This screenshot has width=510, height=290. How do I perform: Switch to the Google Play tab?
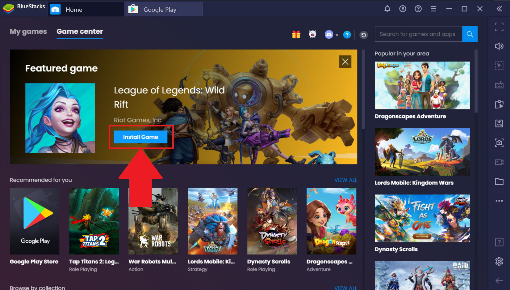pos(164,9)
